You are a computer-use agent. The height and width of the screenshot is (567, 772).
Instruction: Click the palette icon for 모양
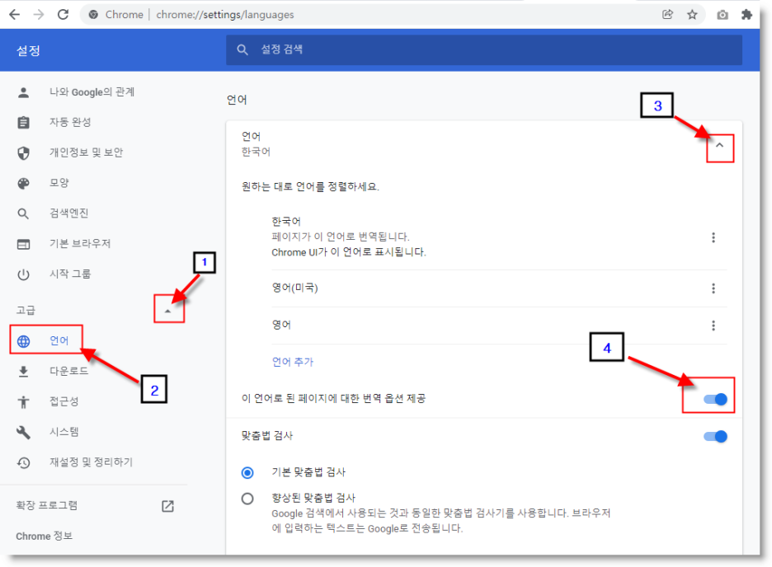pos(23,184)
